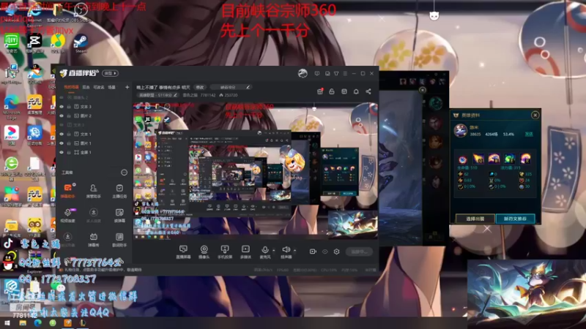Viewport: 586px width, 329px height.
Task: Open Edge browser from taskbar
Action: tap(38, 323)
